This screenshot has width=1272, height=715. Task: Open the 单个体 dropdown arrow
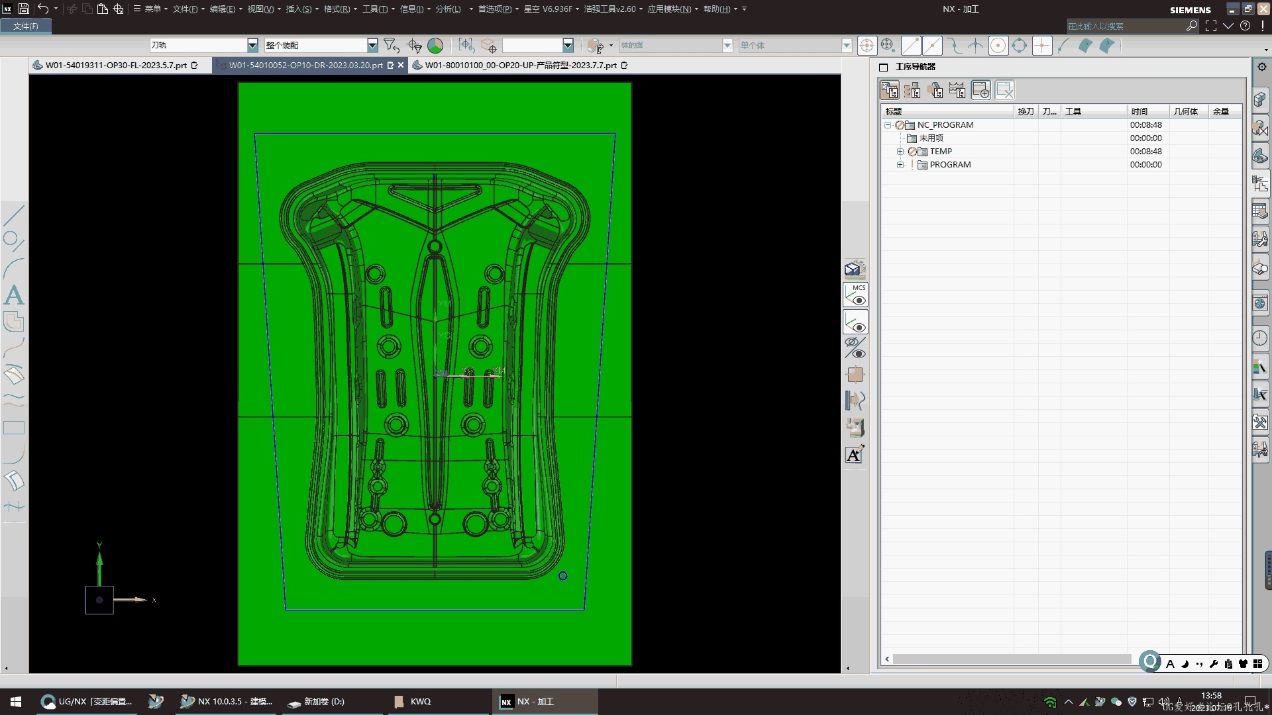tap(847, 45)
